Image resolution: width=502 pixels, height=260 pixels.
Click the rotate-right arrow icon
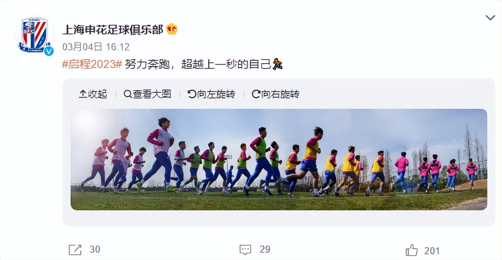pos(256,94)
